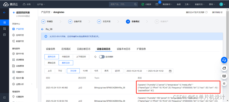This screenshot has width=229, height=102.
Task: Select the grid icon in left rail
Action: point(5,29)
